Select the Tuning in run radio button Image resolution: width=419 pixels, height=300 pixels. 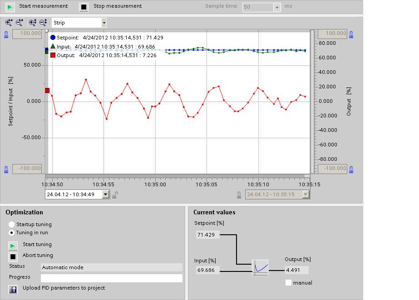click(11, 232)
